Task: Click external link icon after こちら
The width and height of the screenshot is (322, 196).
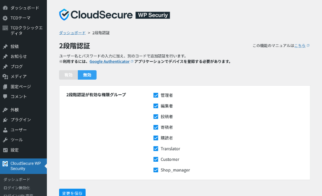Action: (308, 45)
